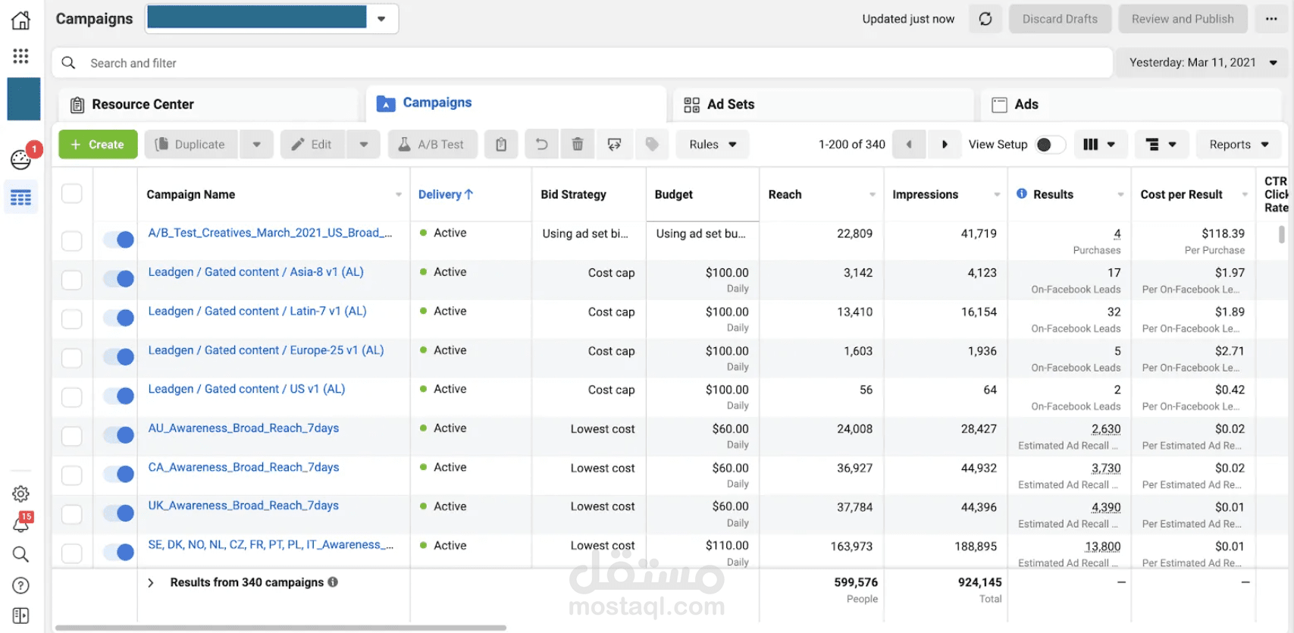Open notifications bell with 15 badge
The width and height of the screenshot is (1294, 633).
(21, 524)
